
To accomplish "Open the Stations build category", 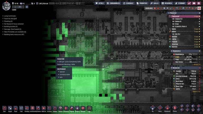I will [55, 109].
